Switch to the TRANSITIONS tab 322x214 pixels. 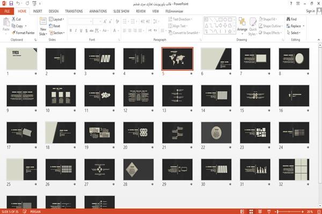pos(74,11)
